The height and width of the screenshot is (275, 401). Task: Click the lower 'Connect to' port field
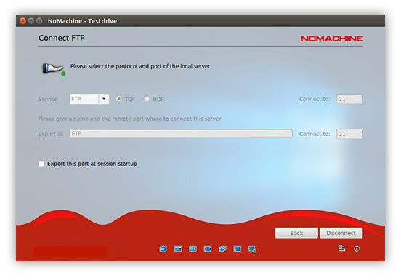pyautogui.click(x=349, y=134)
